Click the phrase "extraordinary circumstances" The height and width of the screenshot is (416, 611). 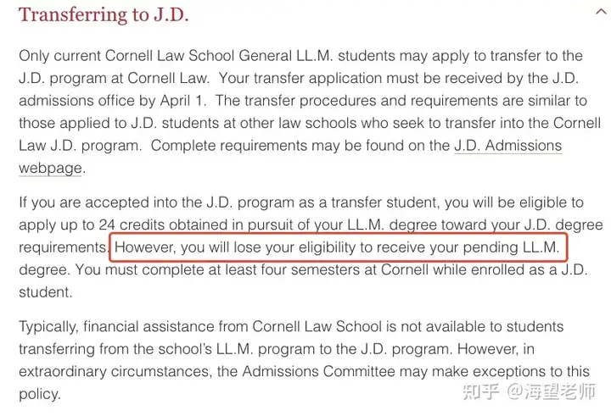click(111, 371)
